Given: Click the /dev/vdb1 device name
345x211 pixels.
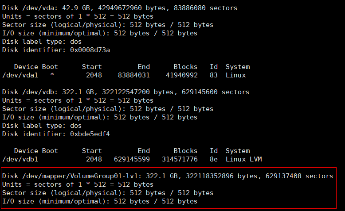Looking at the screenshot, I should tap(20, 159).
